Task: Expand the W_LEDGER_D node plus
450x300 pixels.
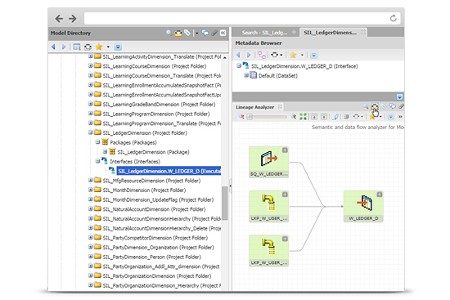Action: tap(380, 195)
